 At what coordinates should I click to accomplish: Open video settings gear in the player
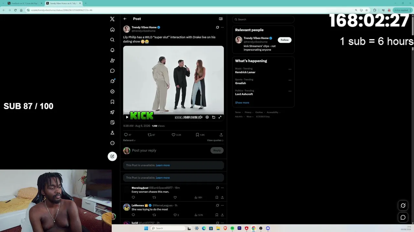tap(207, 117)
